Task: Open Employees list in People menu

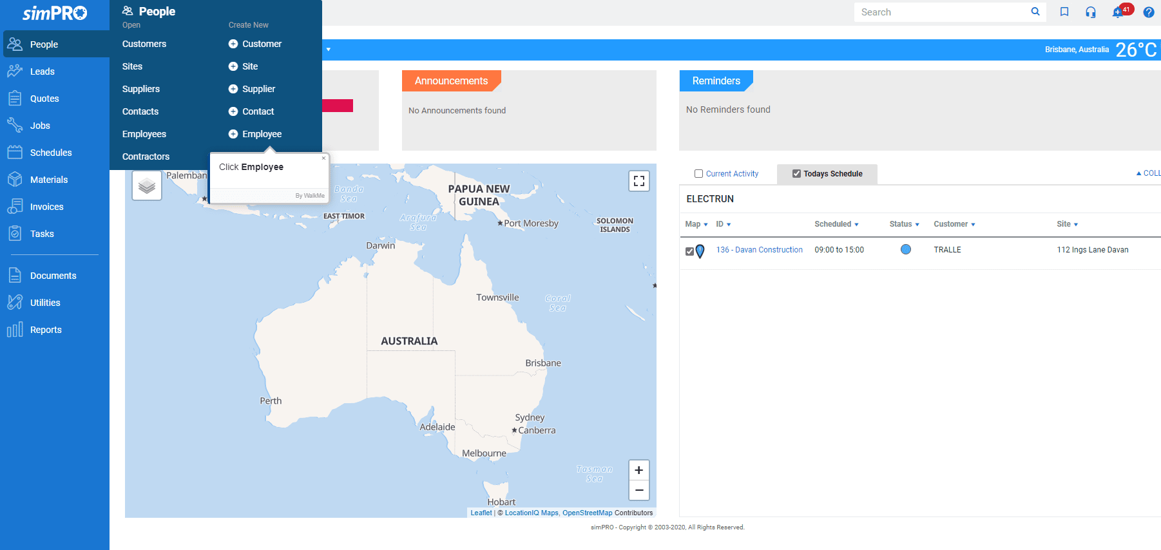Action: click(144, 134)
